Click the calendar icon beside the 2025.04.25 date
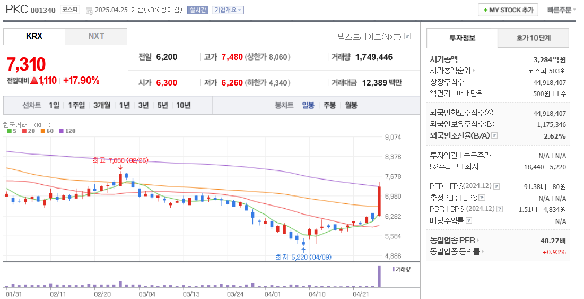 90,11
